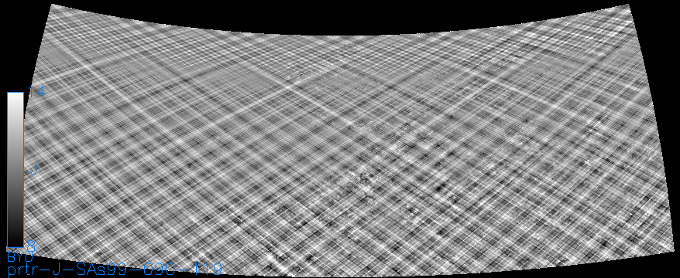680x278 pixels.
Task: Click the J midpoint label beside colorbar
Action: 33,170
